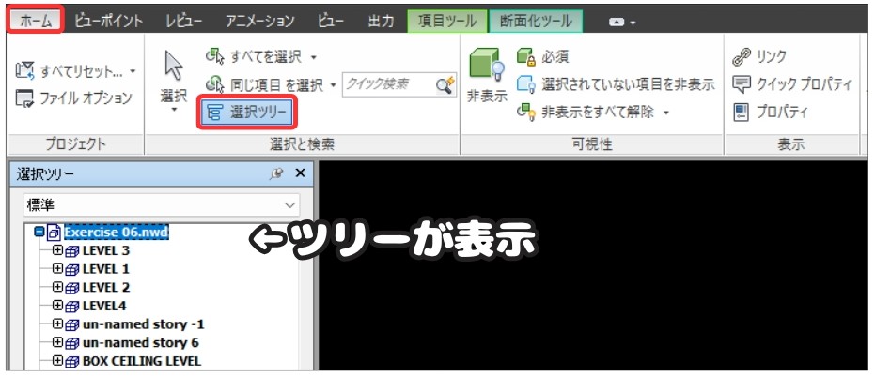Expand the LEVEL 3 node

pyautogui.click(x=57, y=250)
